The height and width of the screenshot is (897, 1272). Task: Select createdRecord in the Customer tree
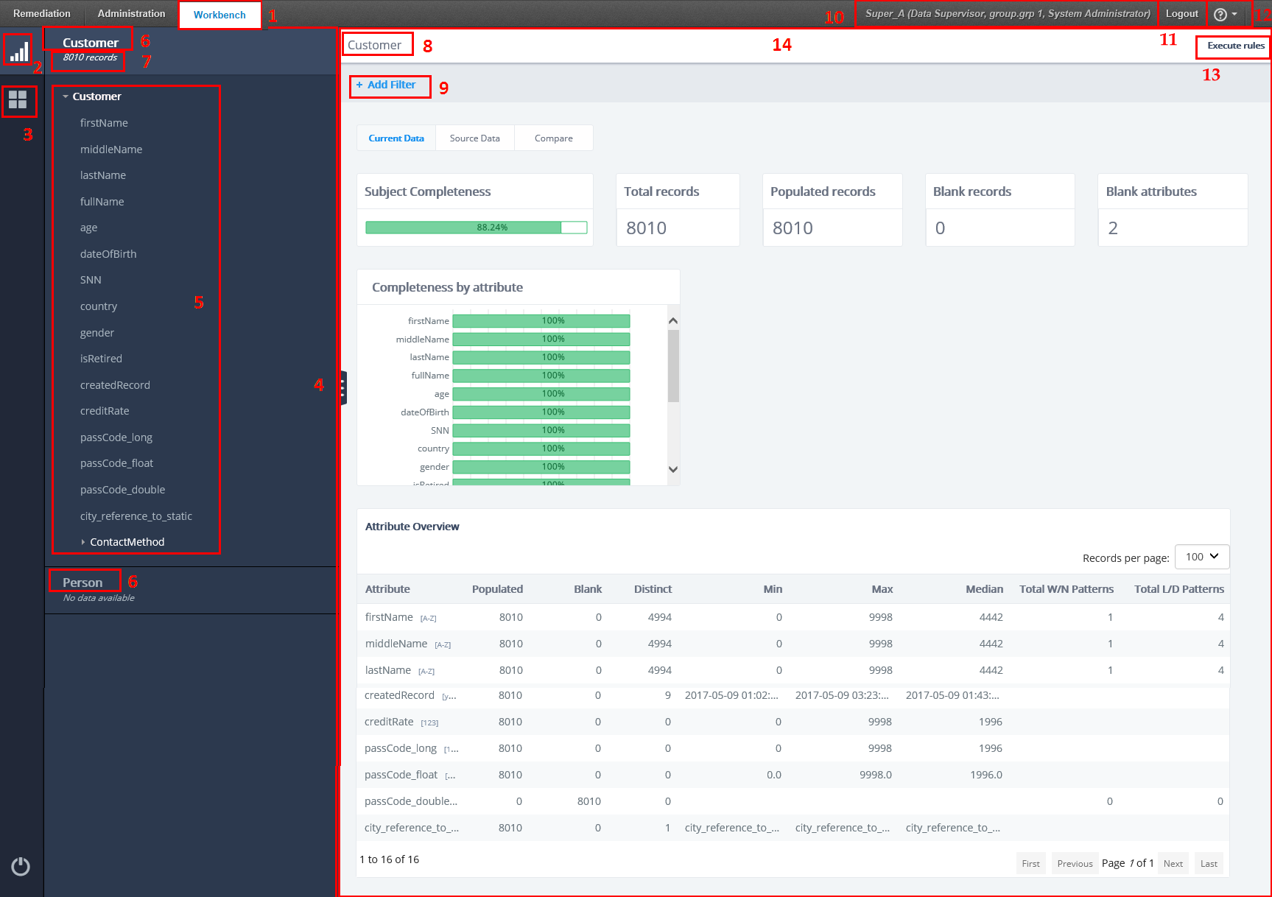pyautogui.click(x=115, y=385)
